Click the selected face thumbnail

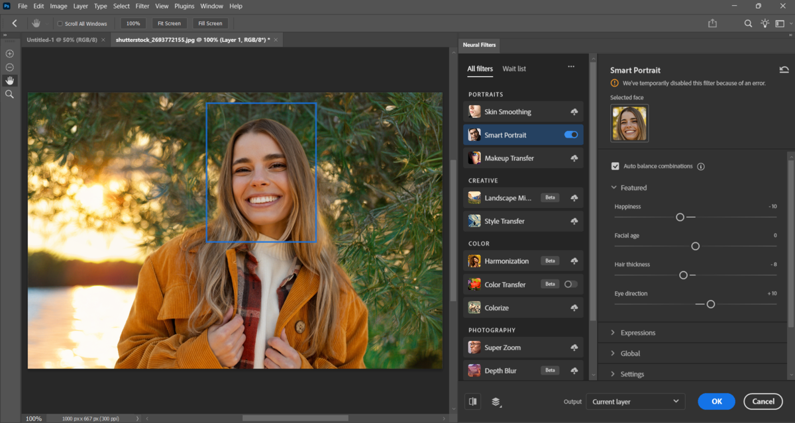(629, 124)
